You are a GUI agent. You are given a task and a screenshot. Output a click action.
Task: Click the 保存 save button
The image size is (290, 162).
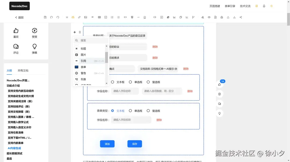pos(135,144)
